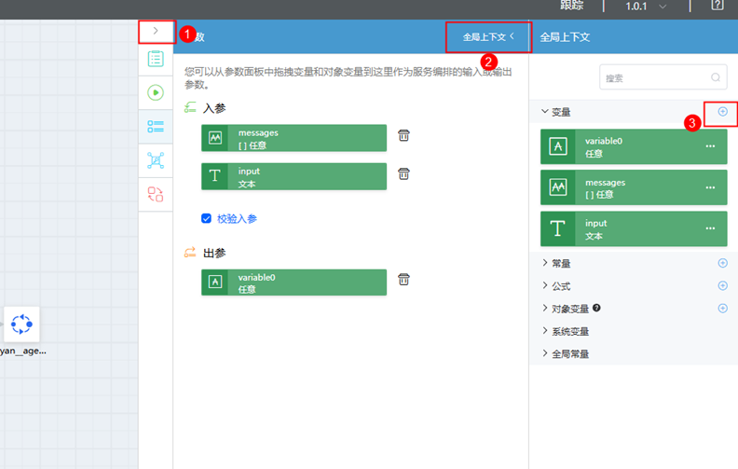738x469 pixels.
Task: Open more options for messages variable
Action: [710, 187]
